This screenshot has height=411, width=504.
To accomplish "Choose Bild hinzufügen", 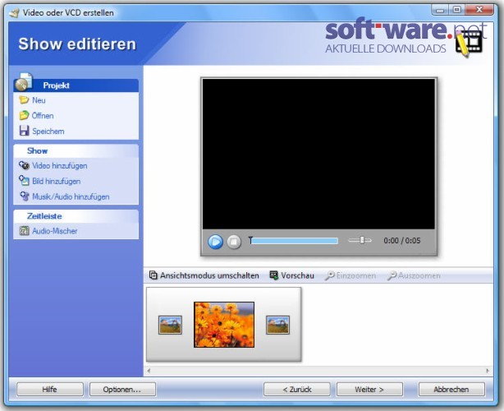I will point(57,181).
